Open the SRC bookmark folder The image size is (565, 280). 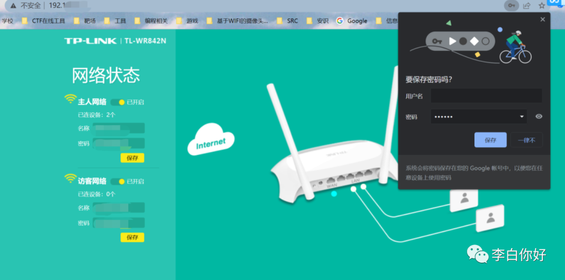coord(287,21)
